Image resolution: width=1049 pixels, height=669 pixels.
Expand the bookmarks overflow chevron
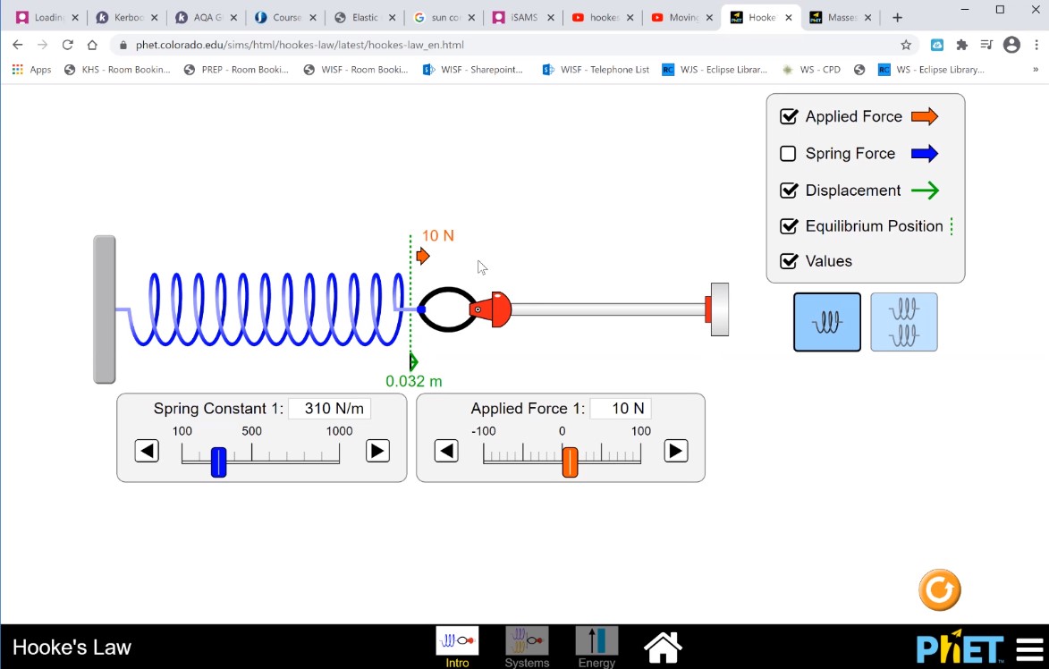(1036, 70)
